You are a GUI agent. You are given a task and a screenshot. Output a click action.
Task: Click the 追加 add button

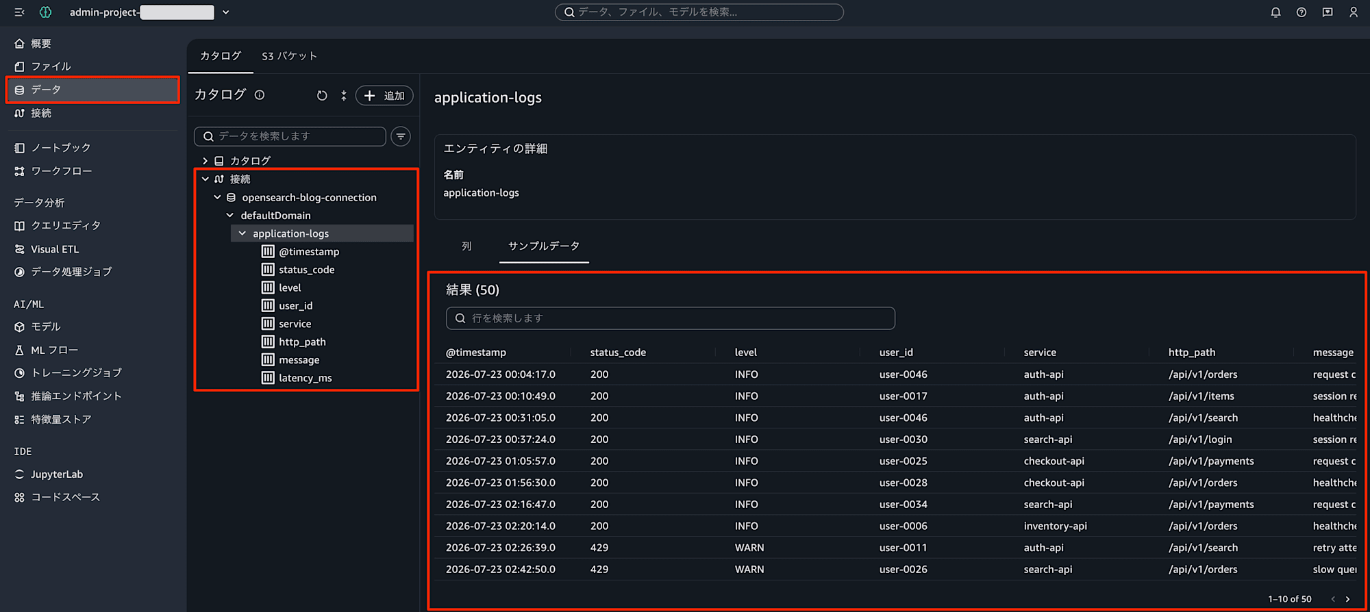[x=384, y=96]
